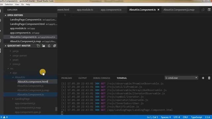Click the file name input AboutUs.component.html
Screen dimensions: 212x119
(37, 82)
